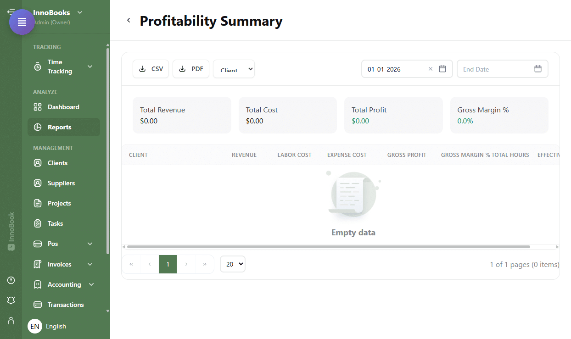This screenshot has width=571, height=339.
Task: Click the 1 of 1 pages text
Action: (x=525, y=264)
